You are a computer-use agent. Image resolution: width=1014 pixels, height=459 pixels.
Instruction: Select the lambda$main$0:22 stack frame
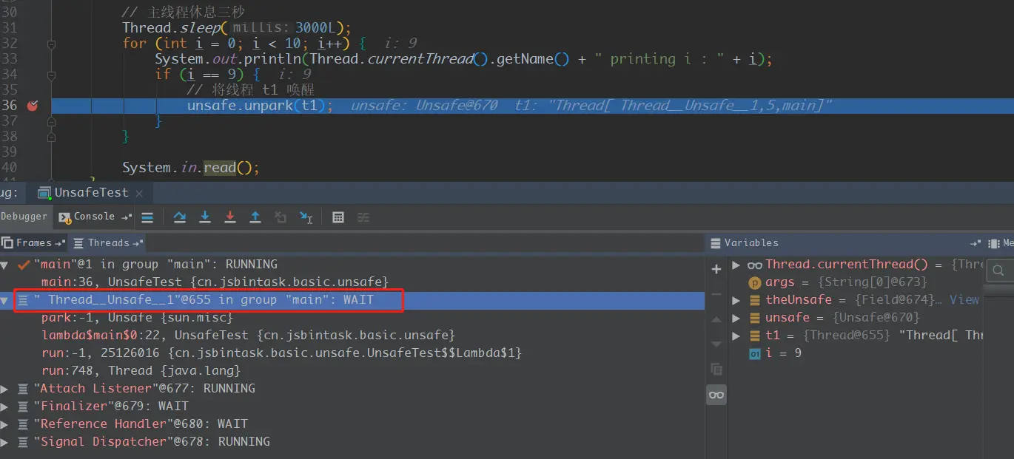coord(248,336)
